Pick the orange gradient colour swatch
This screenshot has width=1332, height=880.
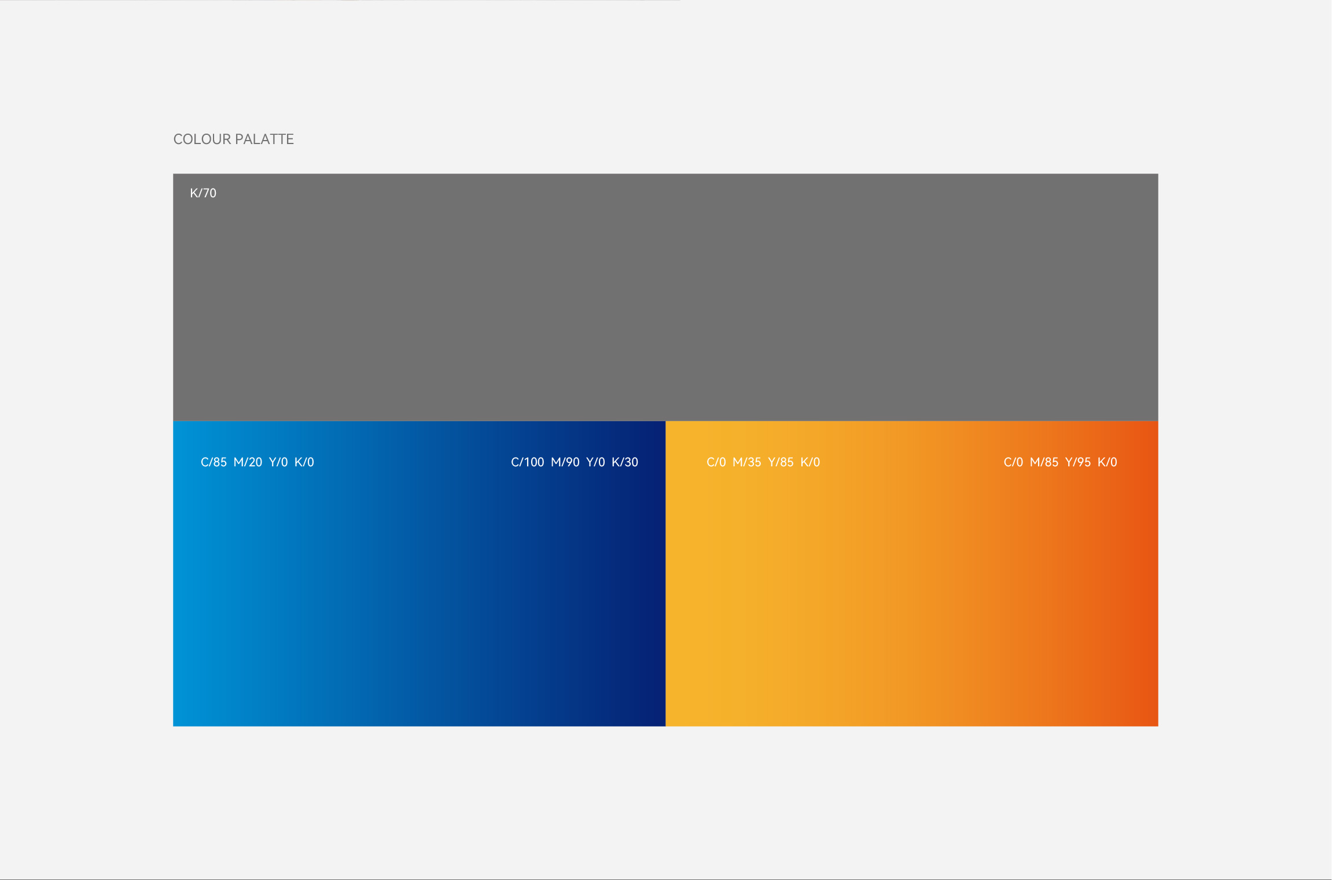pos(912,573)
